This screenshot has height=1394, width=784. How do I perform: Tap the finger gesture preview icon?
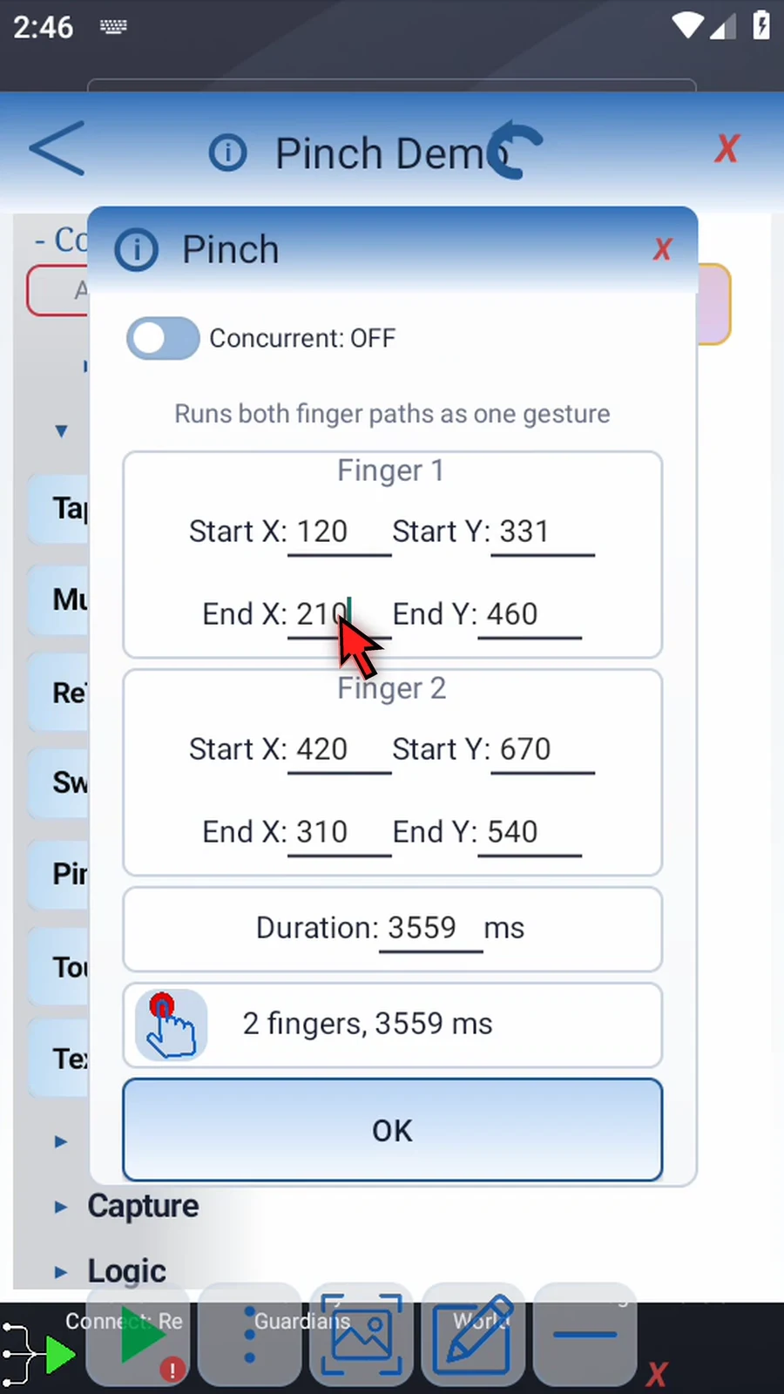click(x=172, y=1025)
